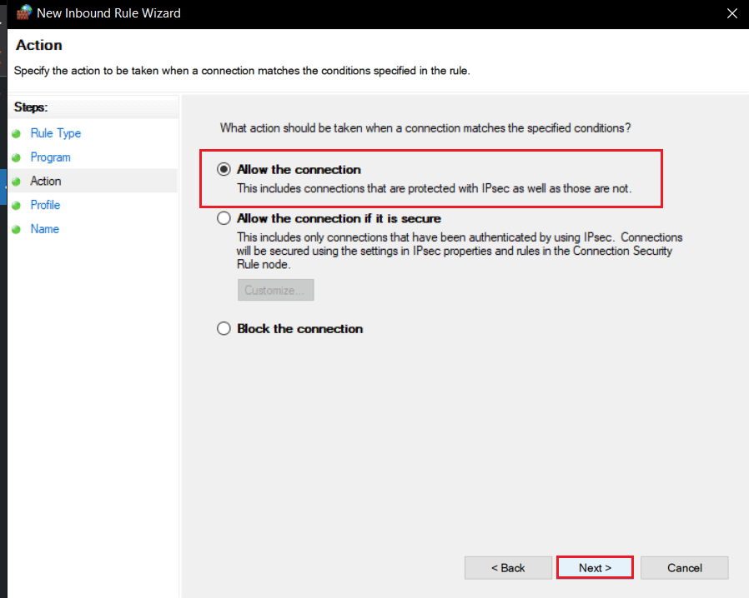749x598 pixels.
Task: Go to the Profile step
Action: pos(45,205)
